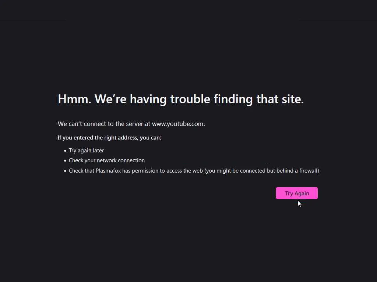
Task: Select the "Check your network connection" bullet
Action: [x=107, y=160]
